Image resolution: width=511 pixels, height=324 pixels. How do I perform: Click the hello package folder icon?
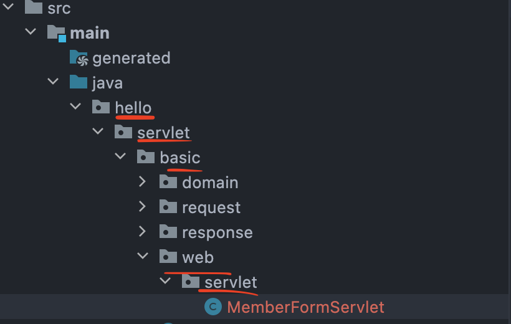point(101,107)
